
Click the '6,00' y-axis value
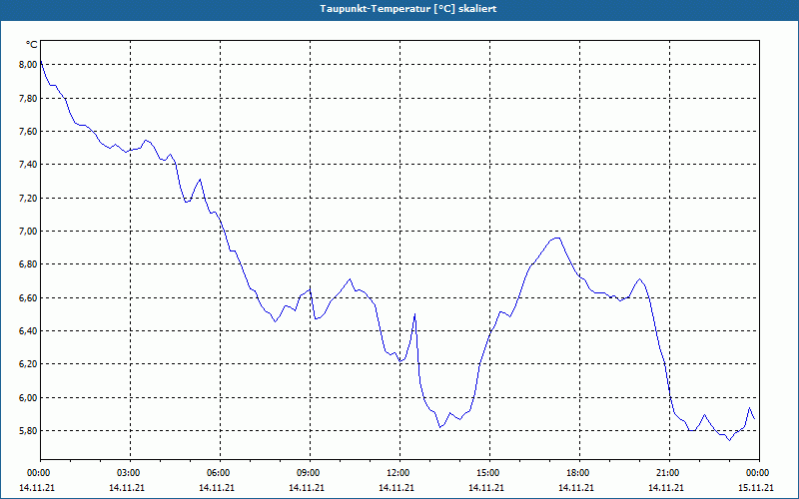(x=29, y=397)
